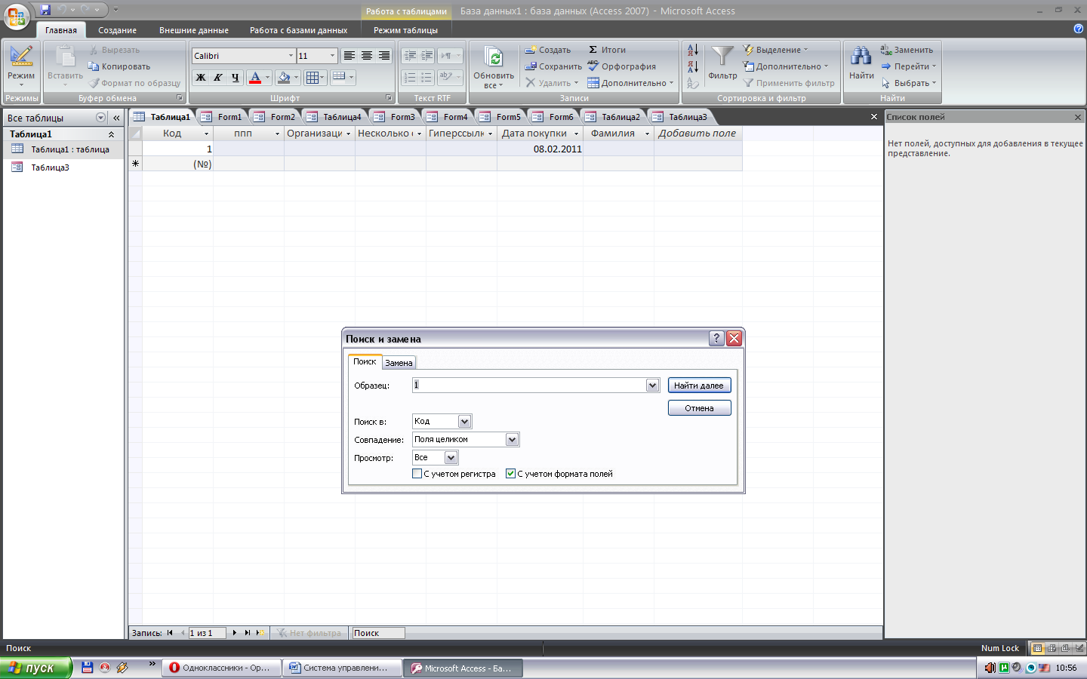This screenshot has width=1087, height=679.
Task: Open Фамилия column dropdown arrow
Action: tap(647, 134)
